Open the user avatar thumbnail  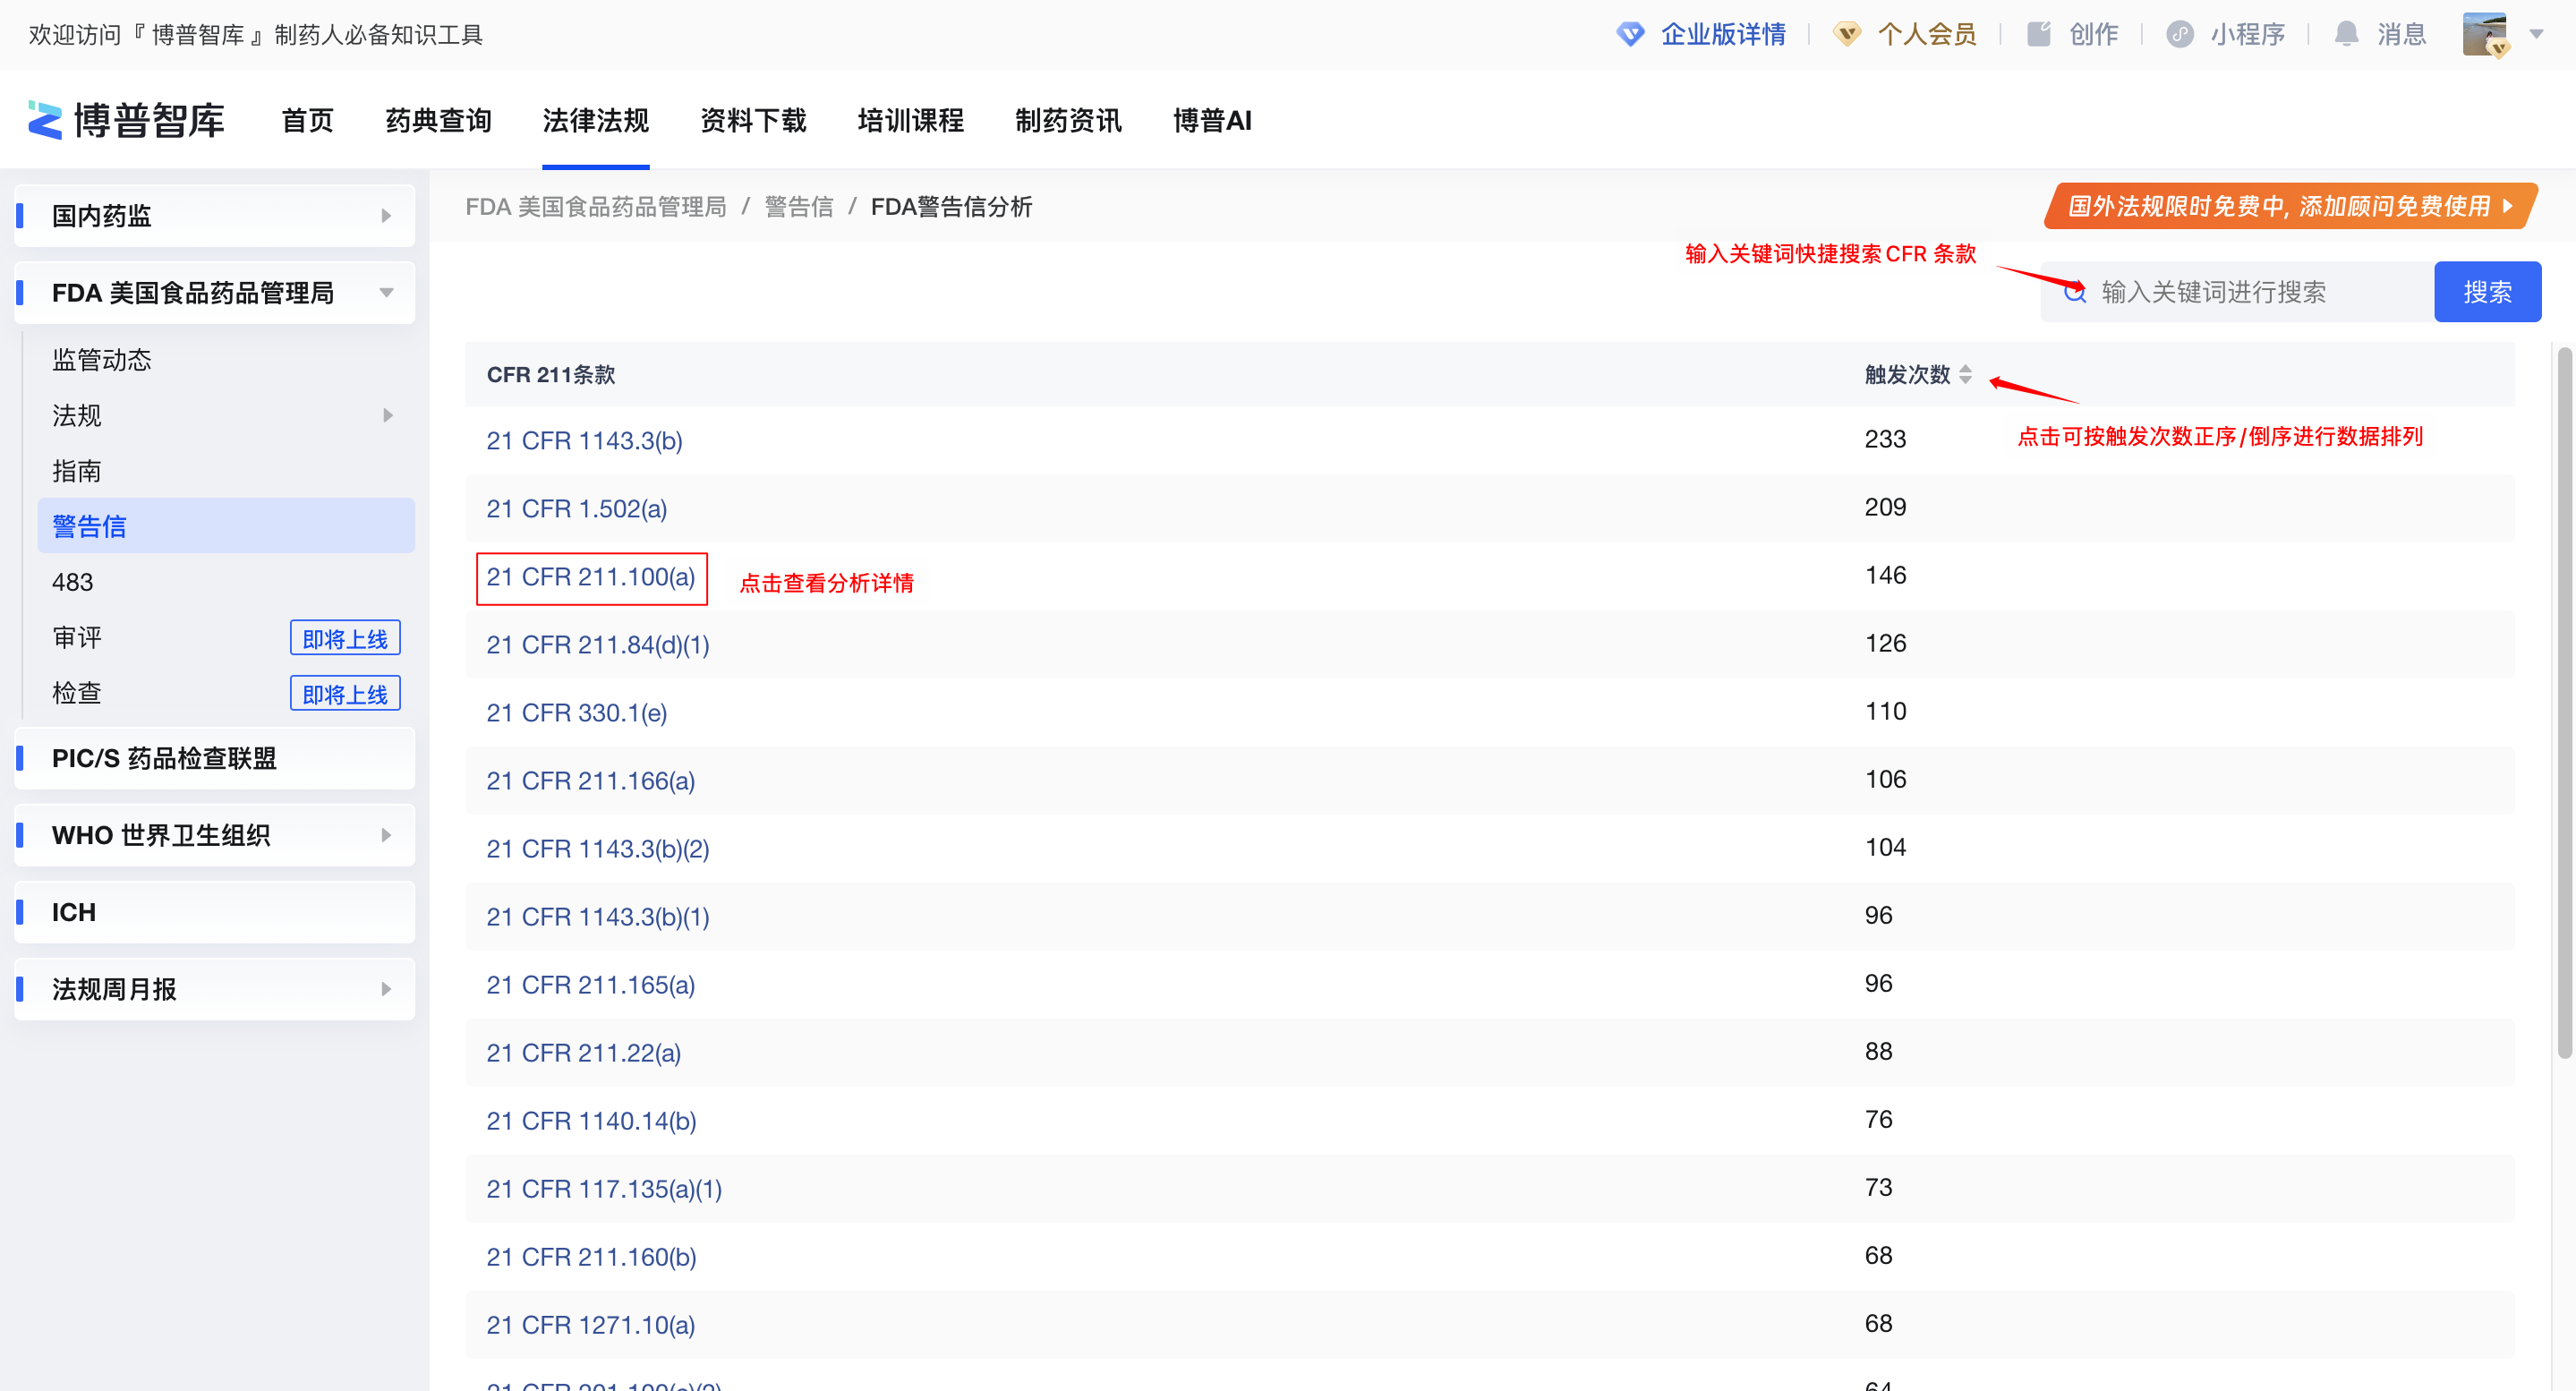click(x=2485, y=34)
